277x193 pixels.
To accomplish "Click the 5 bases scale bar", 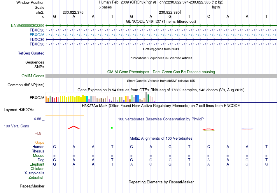I will pos(161,7).
